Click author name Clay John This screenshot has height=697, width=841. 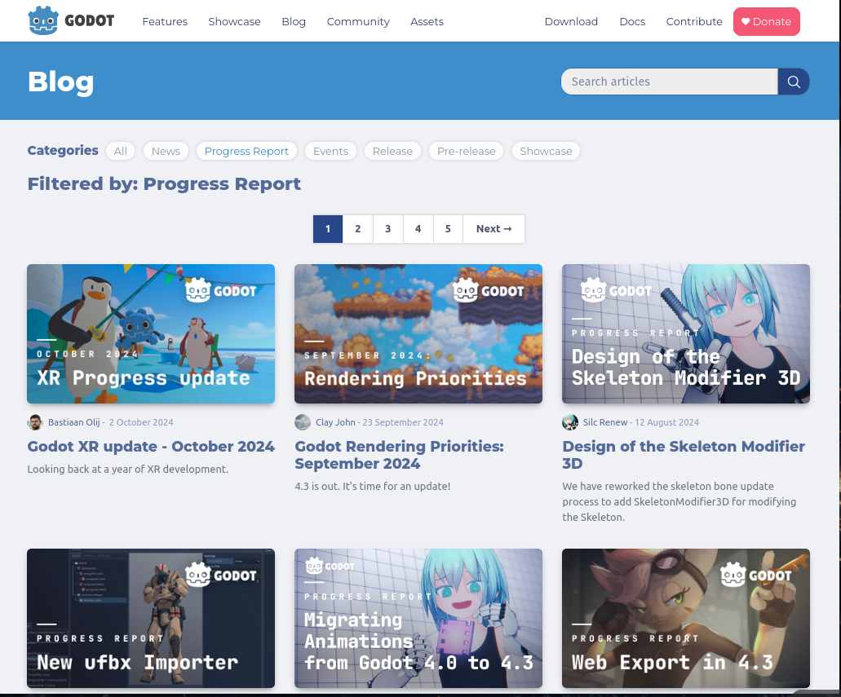pyautogui.click(x=335, y=422)
